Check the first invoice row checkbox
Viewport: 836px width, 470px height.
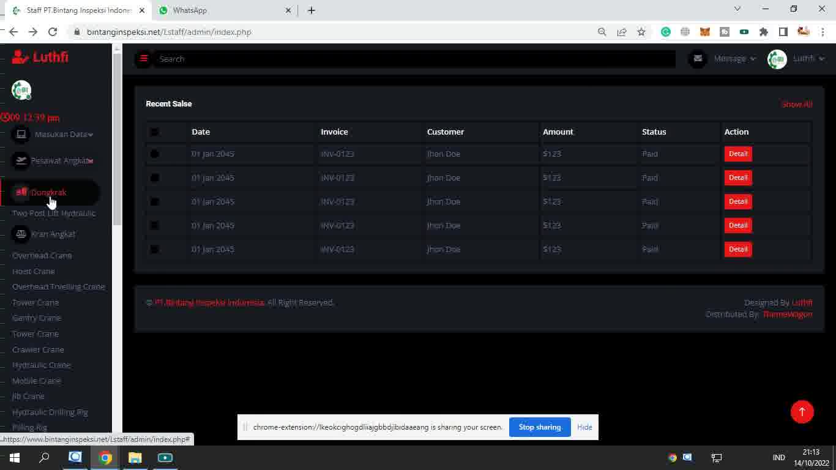tap(154, 154)
